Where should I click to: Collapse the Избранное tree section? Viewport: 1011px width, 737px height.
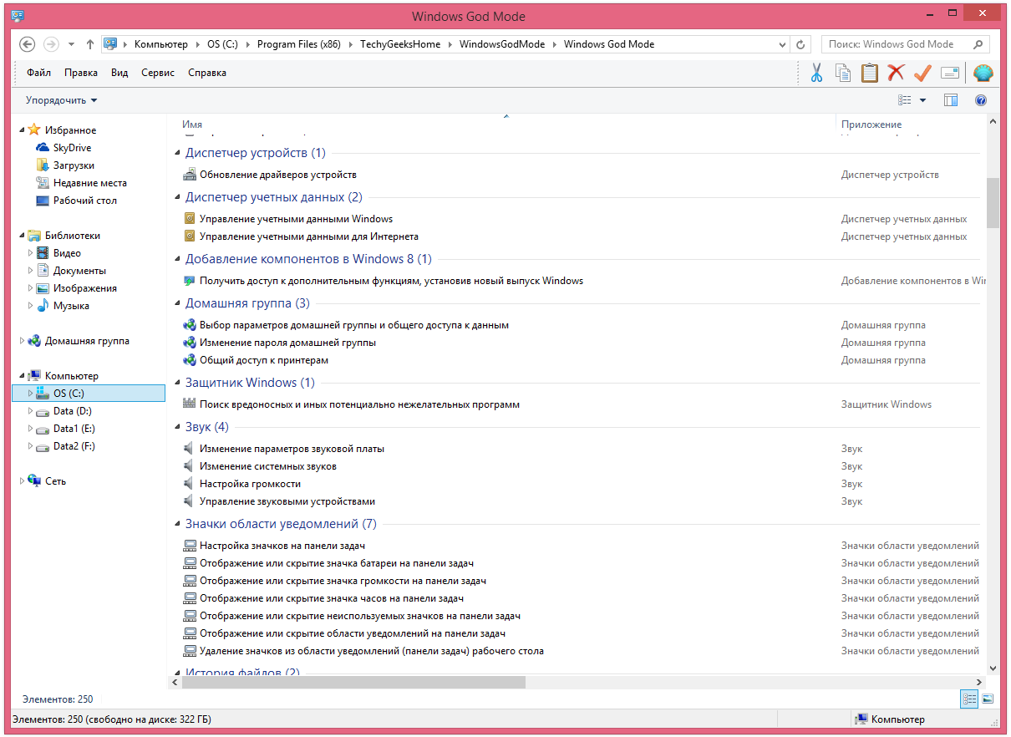pos(23,130)
